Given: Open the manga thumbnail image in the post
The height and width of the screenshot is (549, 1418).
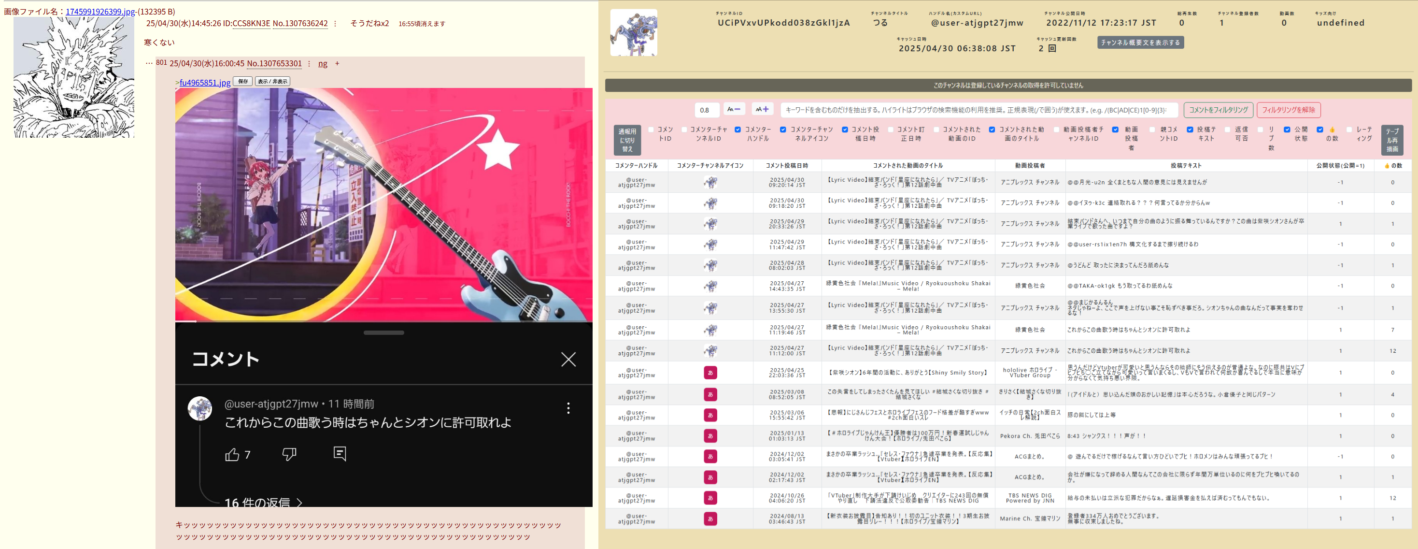Looking at the screenshot, I should click(74, 77).
